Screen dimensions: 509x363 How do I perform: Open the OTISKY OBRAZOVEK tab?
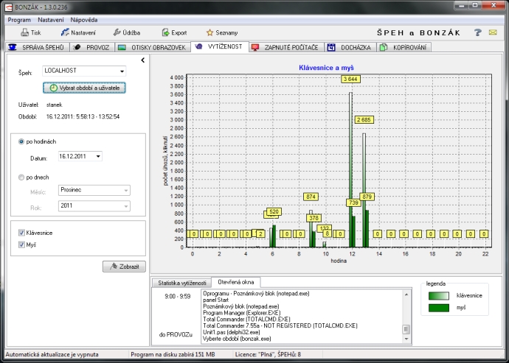(153, 47)
